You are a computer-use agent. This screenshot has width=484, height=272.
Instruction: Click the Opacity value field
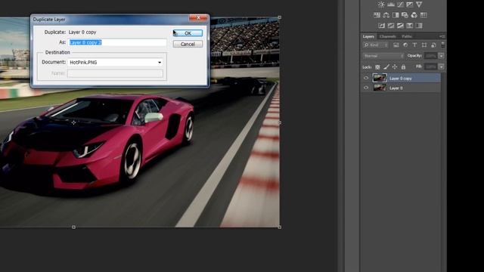430,56
